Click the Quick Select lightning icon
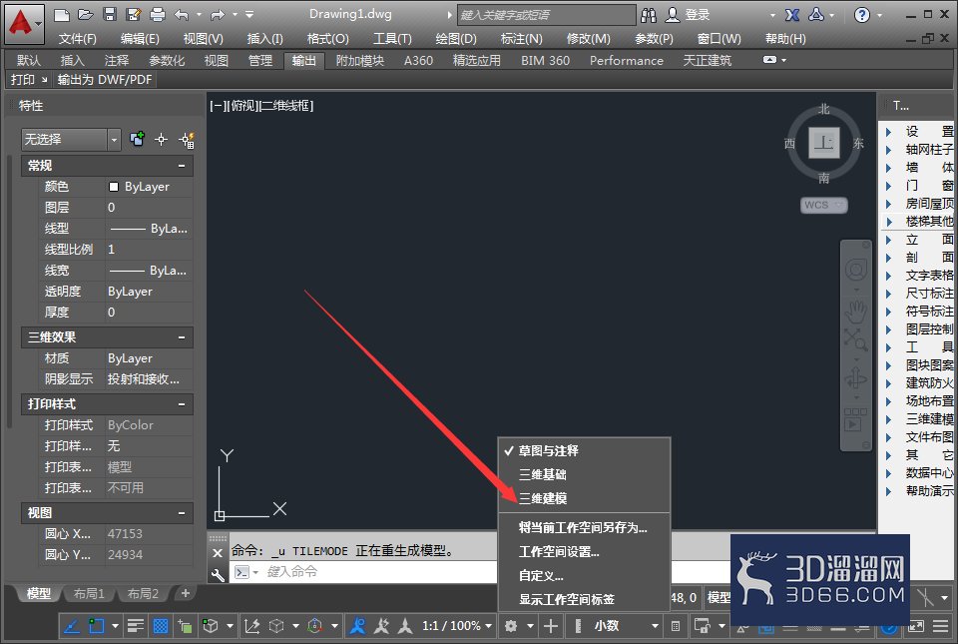958x644 pixels. 187,140
